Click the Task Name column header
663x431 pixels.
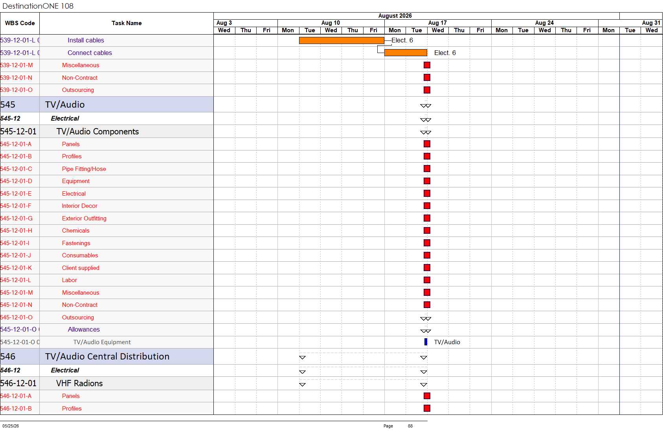point(127,23)
